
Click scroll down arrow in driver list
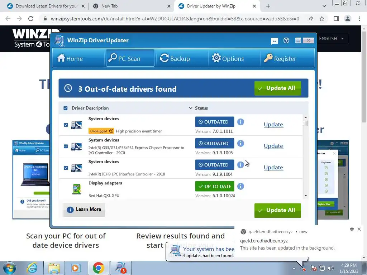(305, 196)
